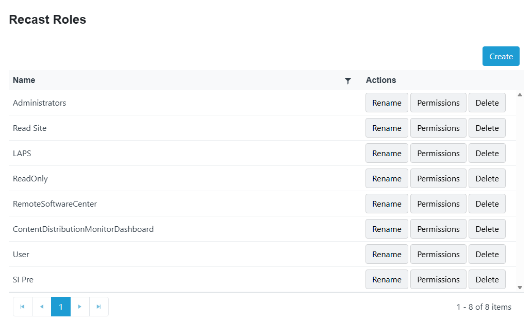The height and width of the screenshot is (320, 532).
Task: Delete the RemoteSoftwareCenter role
Action: 487,204
